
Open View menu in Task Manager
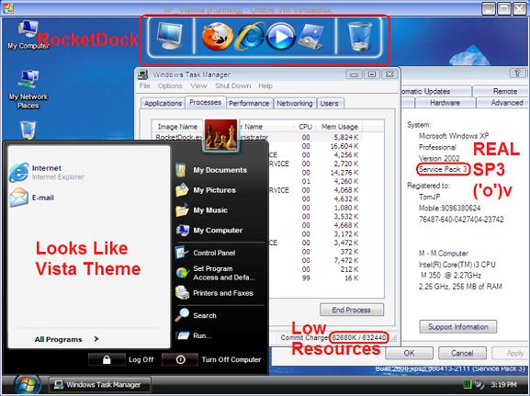coord(198,85)
